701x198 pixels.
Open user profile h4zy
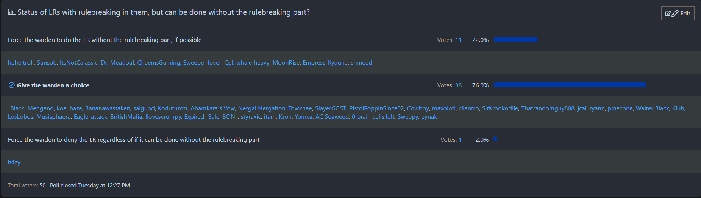pyautogui.click(x=14, y=162)
